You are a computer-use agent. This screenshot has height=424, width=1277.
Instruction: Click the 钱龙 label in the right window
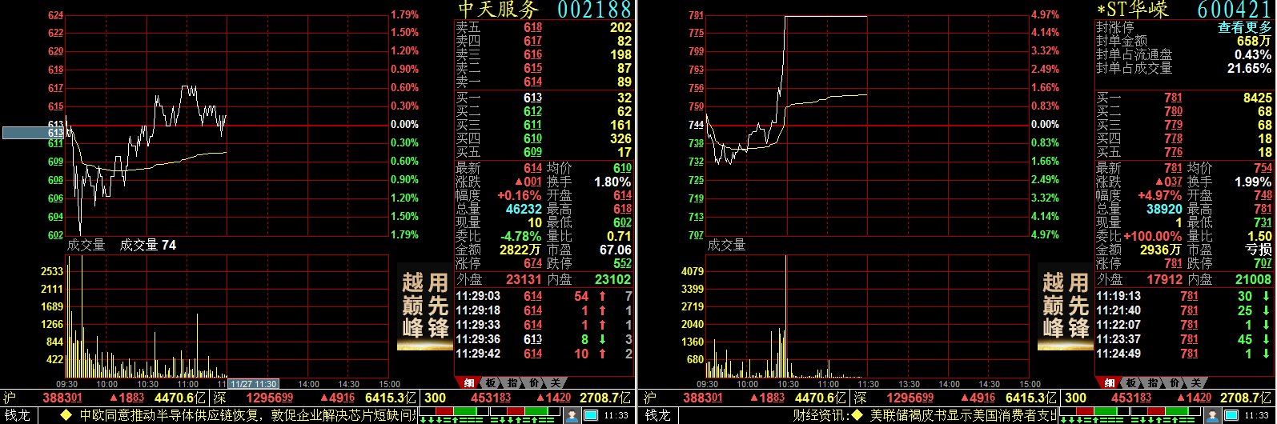coord(657,415)
